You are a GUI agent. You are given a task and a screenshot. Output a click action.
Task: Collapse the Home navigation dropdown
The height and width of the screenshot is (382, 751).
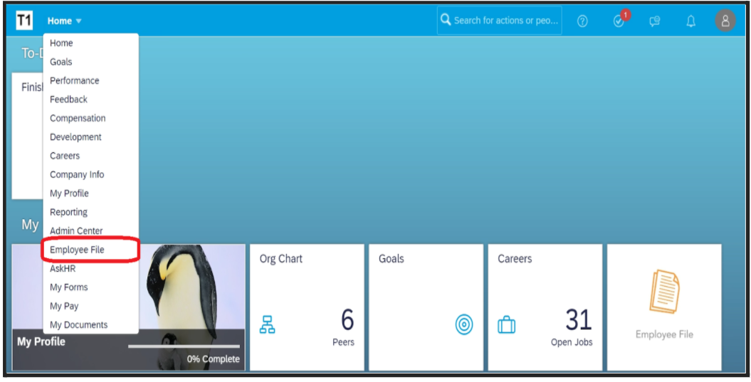[65, 21]
